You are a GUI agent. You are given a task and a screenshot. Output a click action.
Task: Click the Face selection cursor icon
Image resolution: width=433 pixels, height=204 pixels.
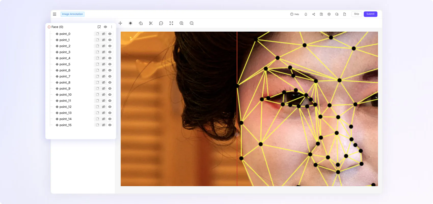pos(99,27)
